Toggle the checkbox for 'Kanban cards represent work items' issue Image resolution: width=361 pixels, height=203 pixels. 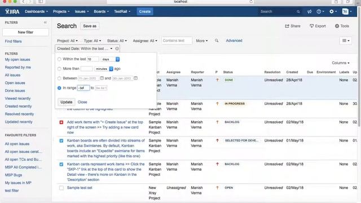pyautogui.click(x=61, y=164)
